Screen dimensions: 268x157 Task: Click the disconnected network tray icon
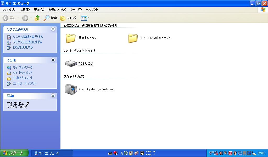pos(216,153)
